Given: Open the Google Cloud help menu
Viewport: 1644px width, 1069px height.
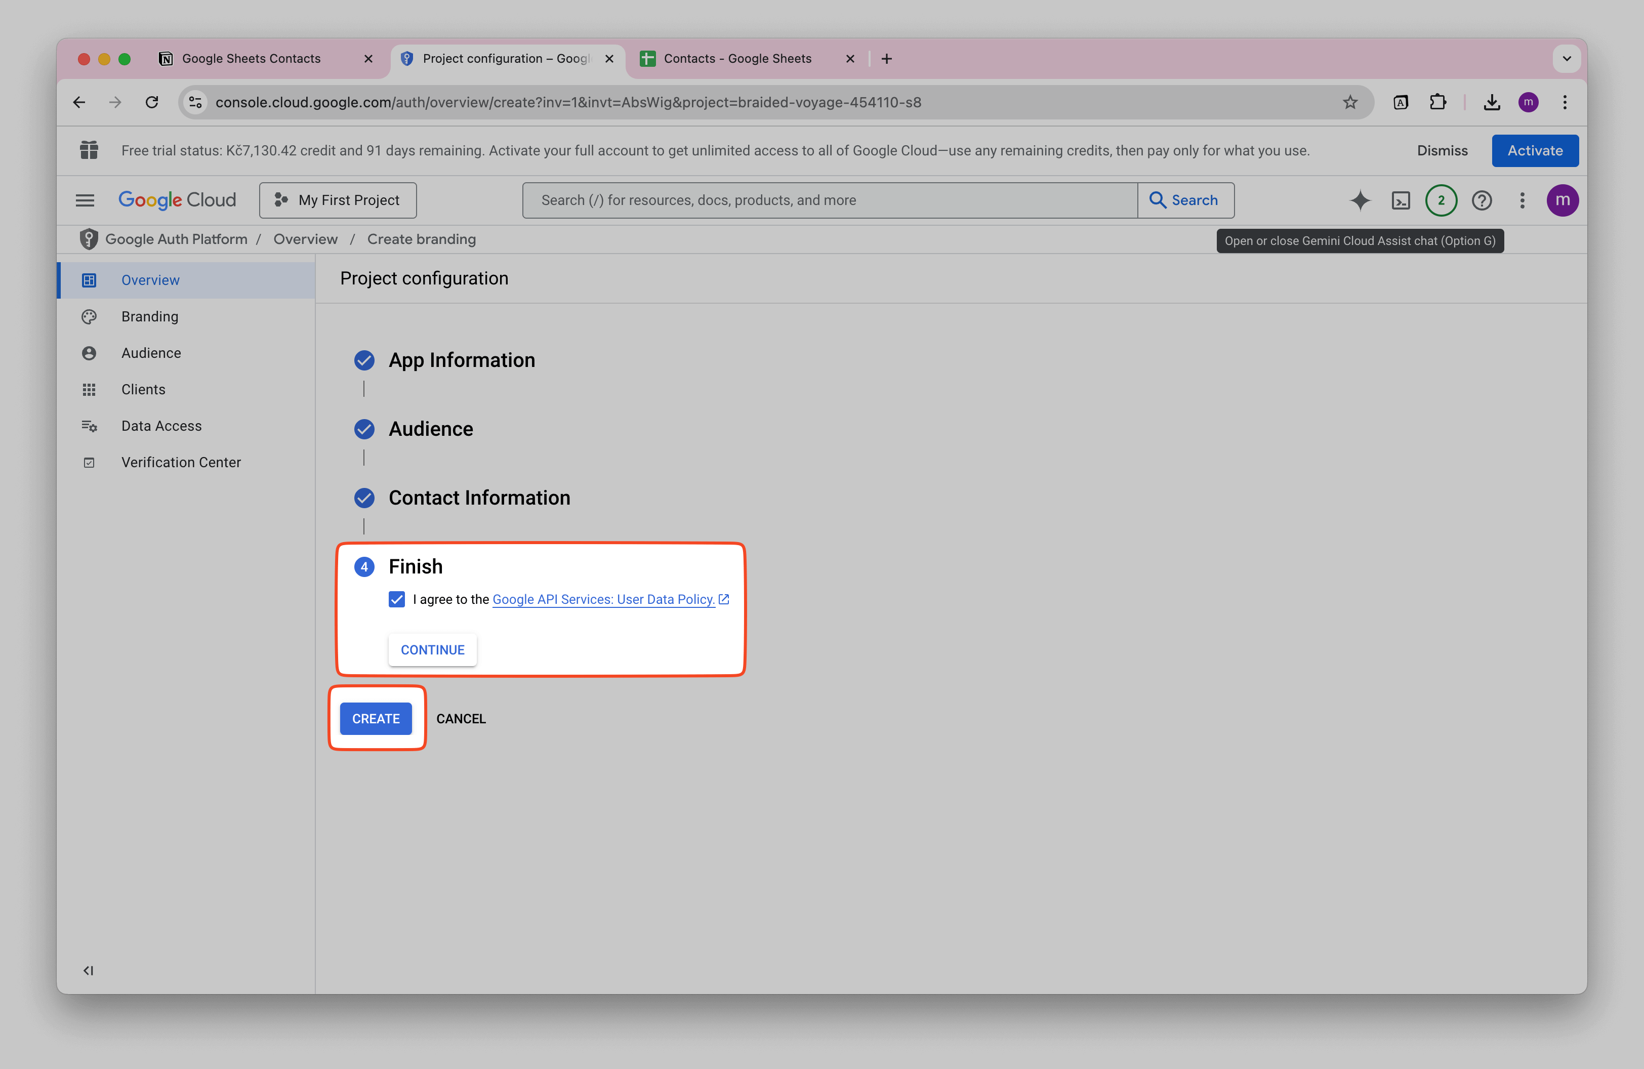Looking at the screenshot, I should point(1482,200).
